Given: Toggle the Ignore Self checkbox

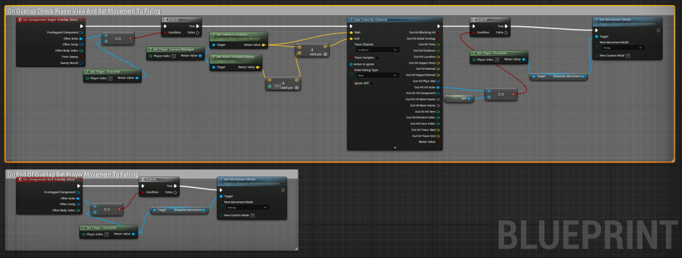Looking at the screenshot, I should 372,83.
